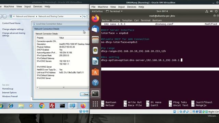Open Rhythmbox music player in dock
The width and height of the screenshot is (219, 123).
[95, 50]
